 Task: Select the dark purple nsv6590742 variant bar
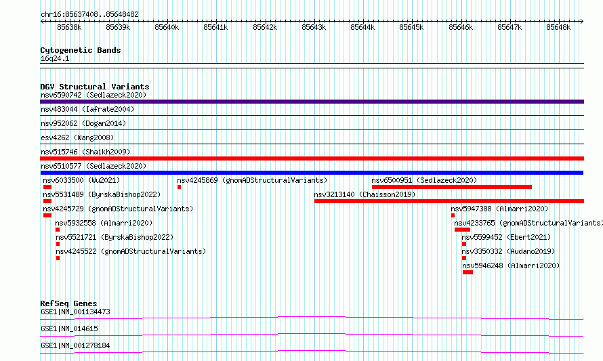(x=312, y=102)
